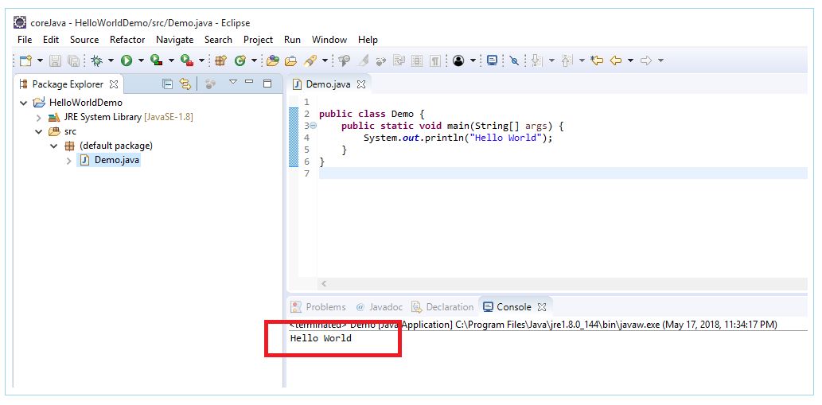Close the Package Explorer tab
Viewport: 822px width, 405px height.
point(114,84)
